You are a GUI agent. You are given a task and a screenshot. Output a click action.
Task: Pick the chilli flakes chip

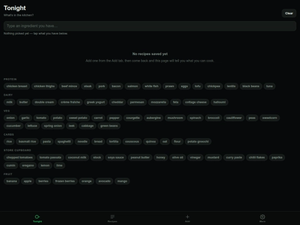click(257, 157)
